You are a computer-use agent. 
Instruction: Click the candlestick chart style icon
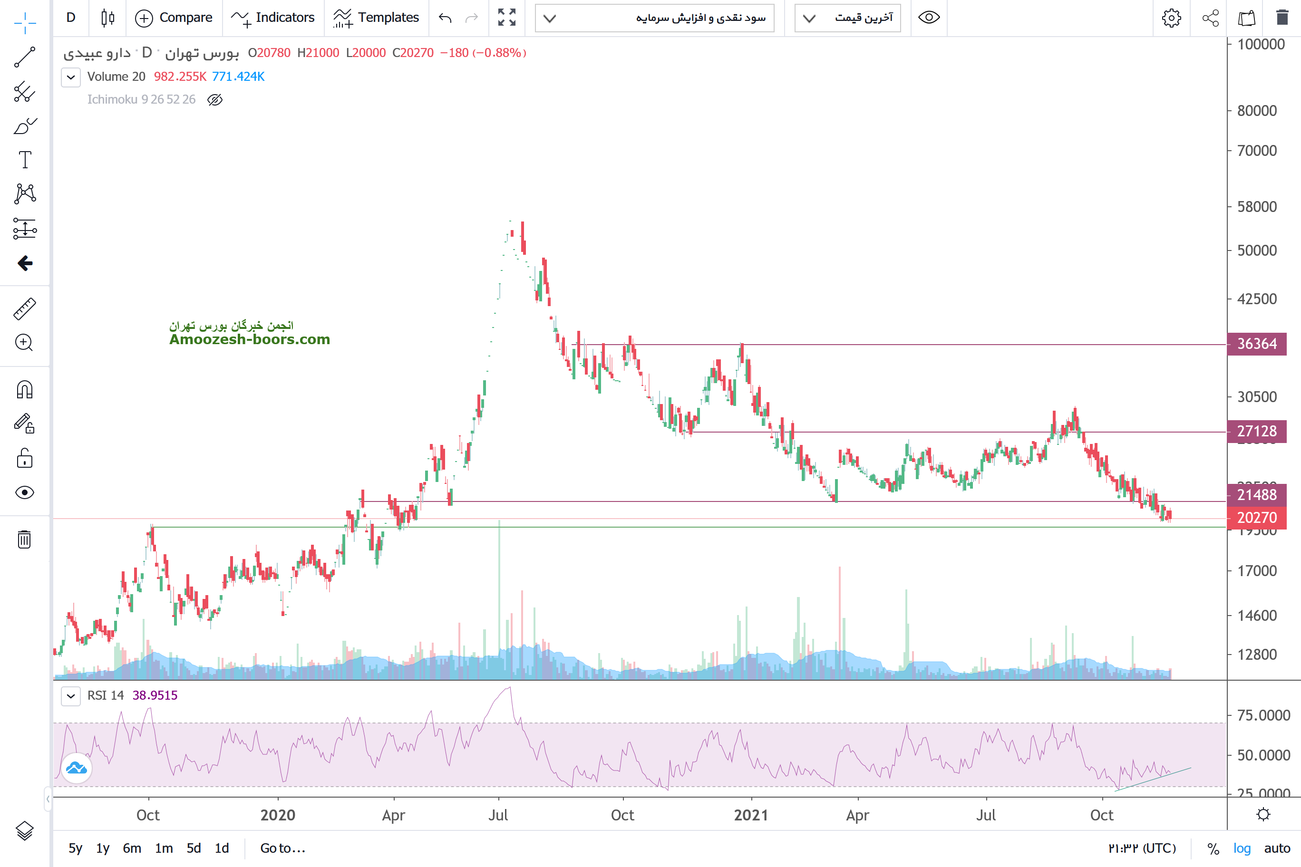click(108, 18)
